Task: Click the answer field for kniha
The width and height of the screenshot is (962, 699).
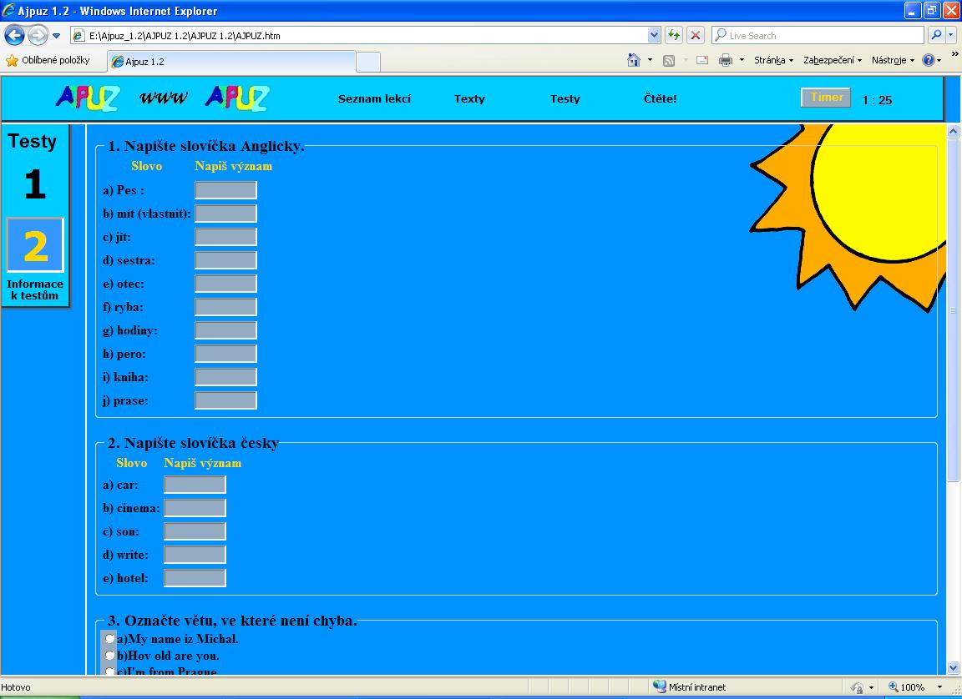Action: (225, 377)
